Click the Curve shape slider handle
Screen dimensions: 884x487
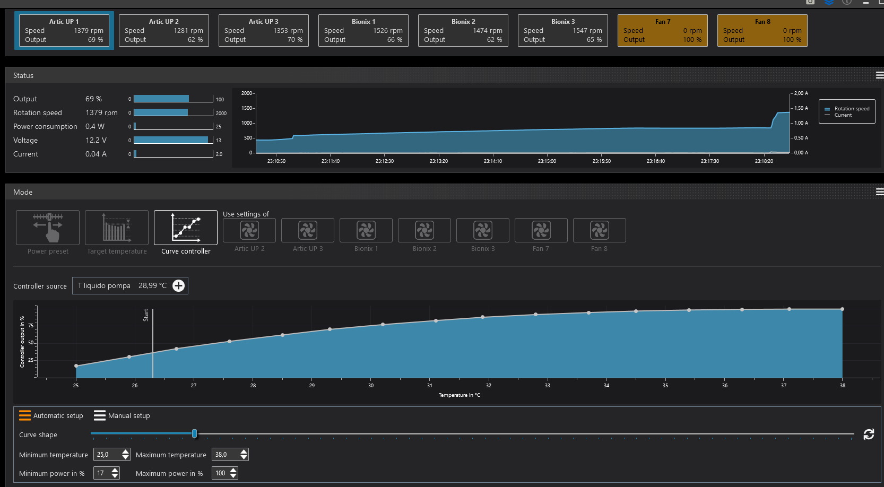point(194,433)
